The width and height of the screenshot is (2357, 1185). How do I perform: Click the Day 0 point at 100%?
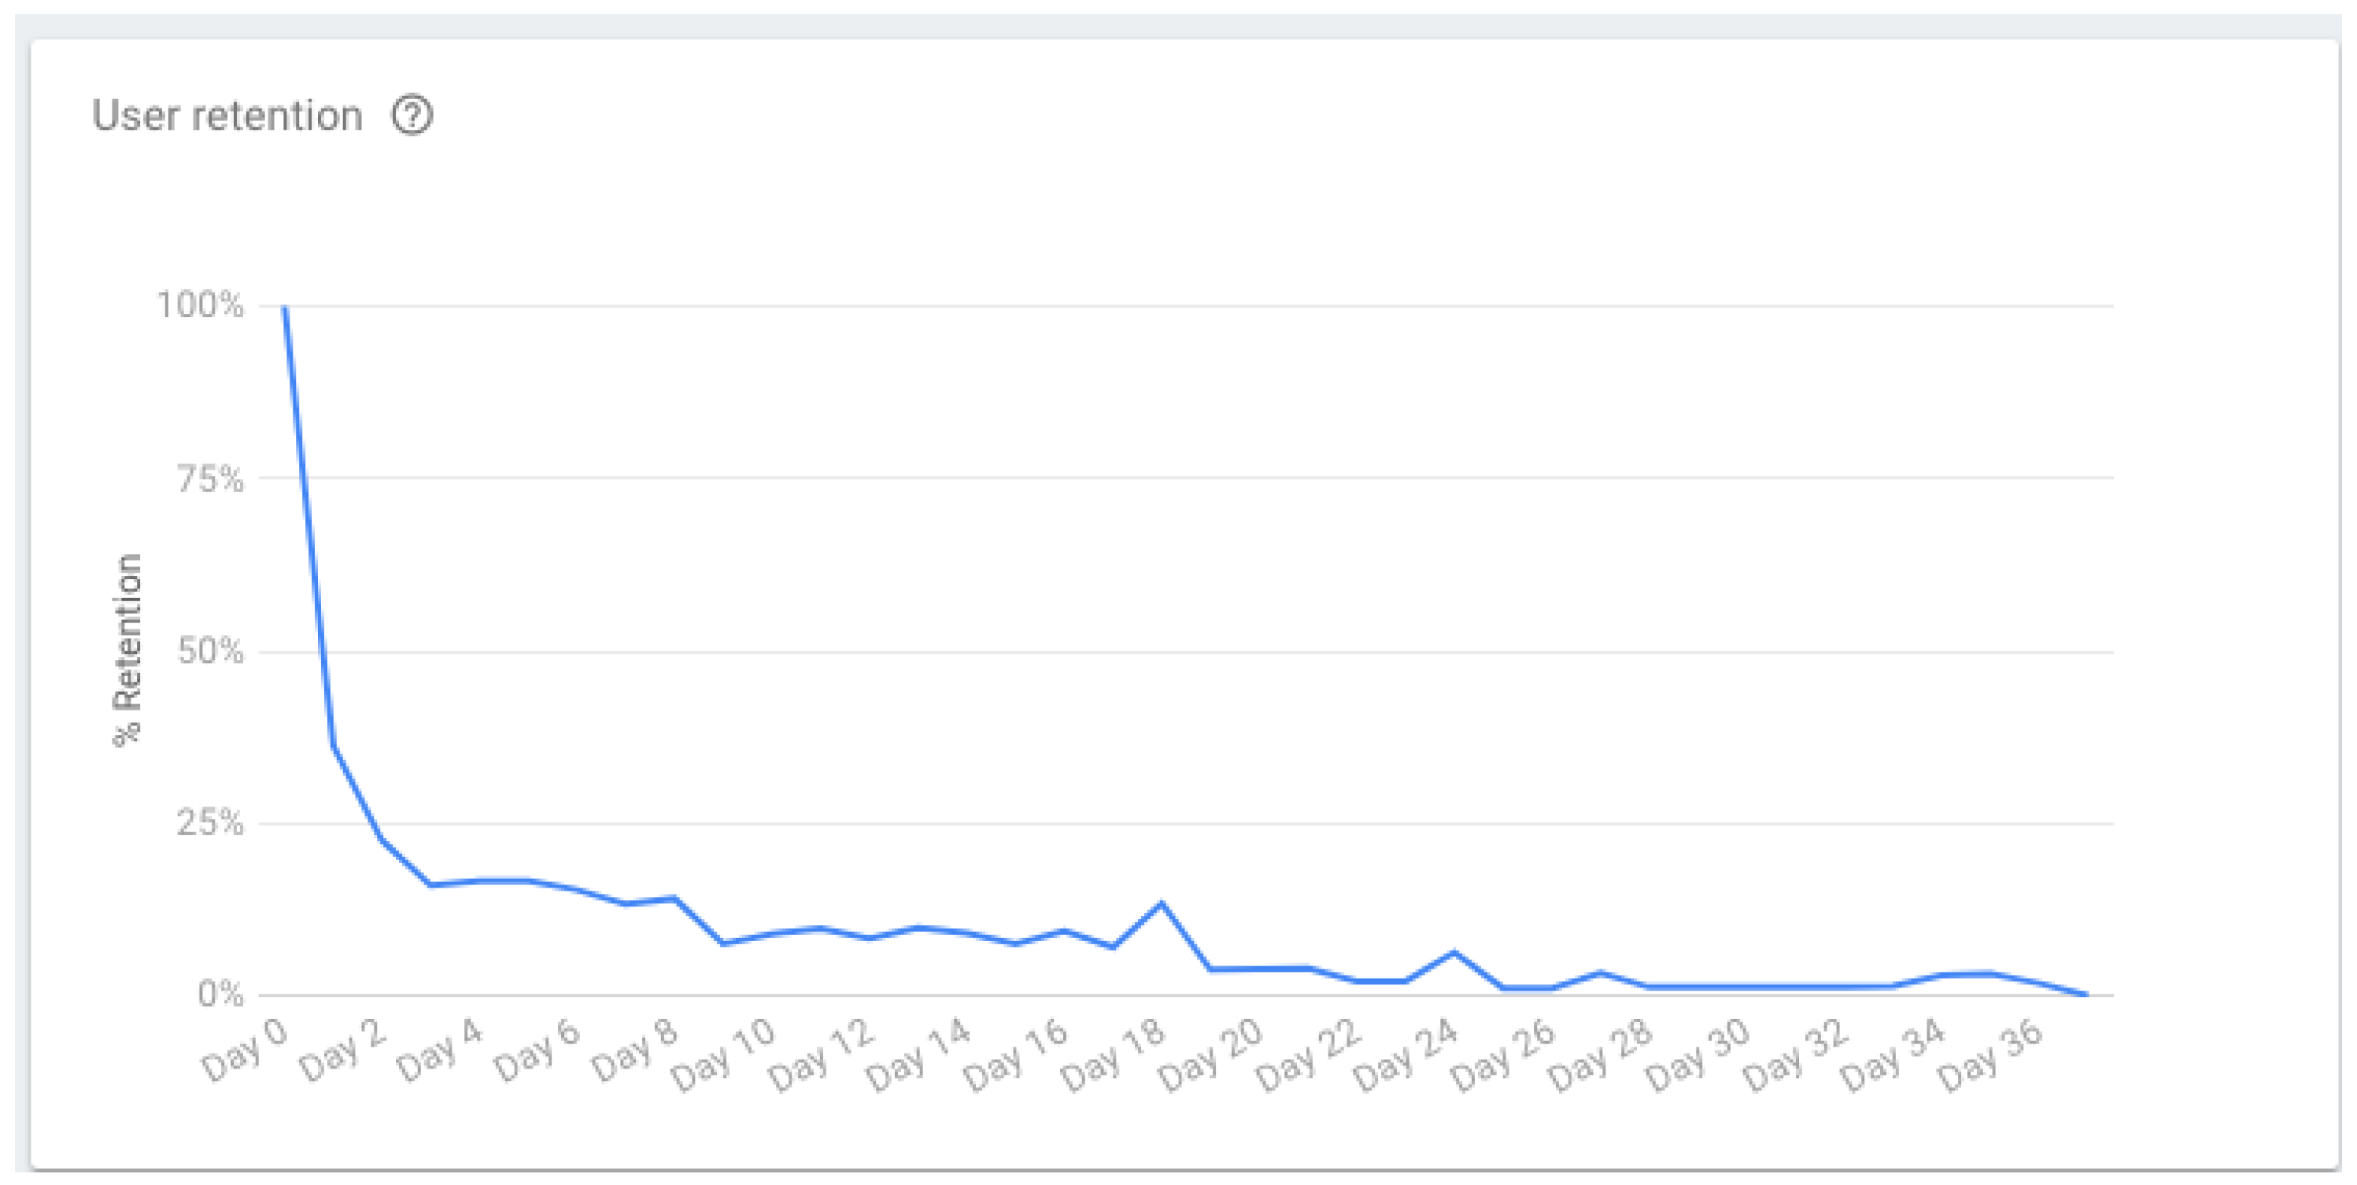pos(286,308)
